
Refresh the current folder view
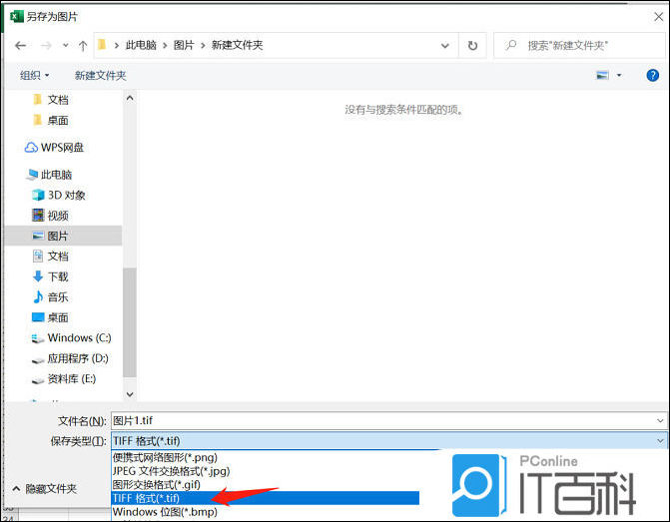(x=472, y=45)
